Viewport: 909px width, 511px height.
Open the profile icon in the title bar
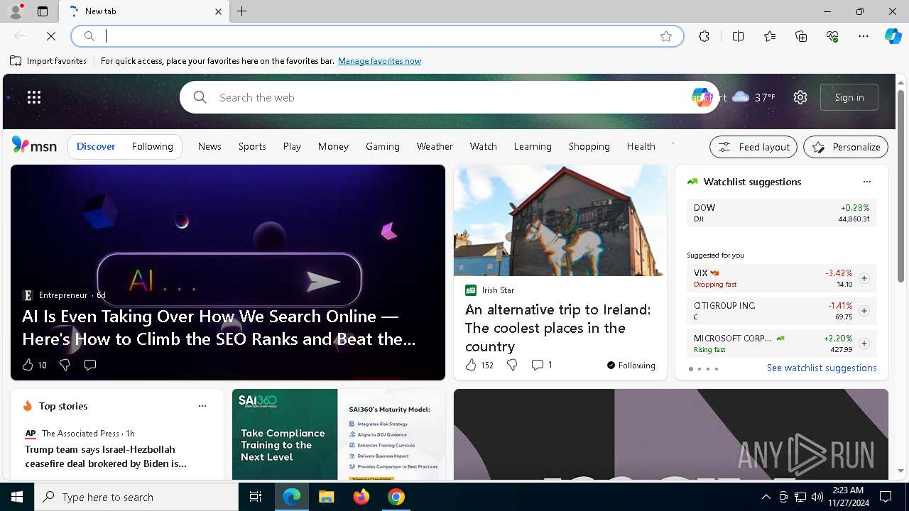[x=15, y=11]
